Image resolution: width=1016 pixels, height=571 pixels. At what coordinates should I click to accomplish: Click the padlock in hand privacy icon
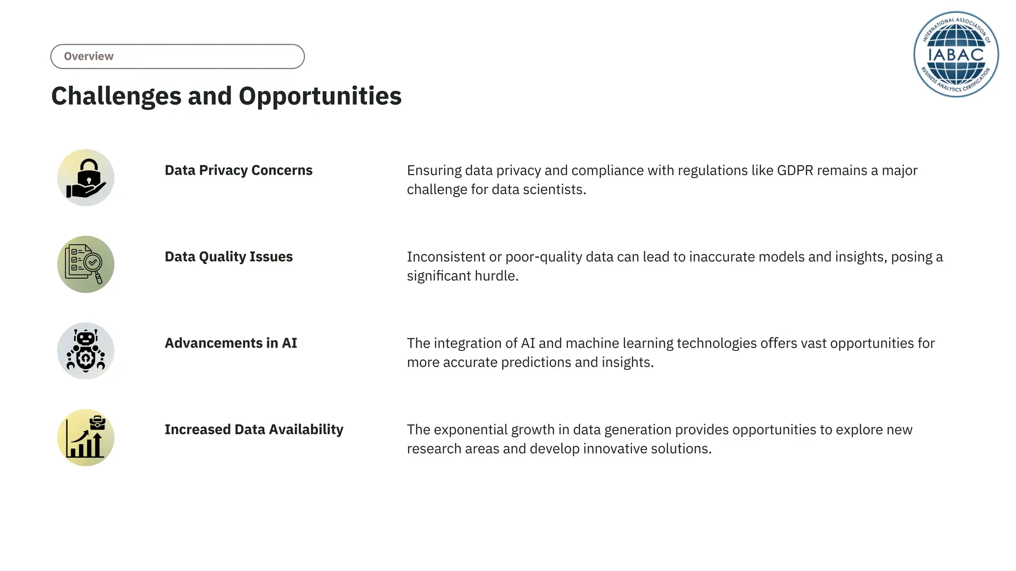pos(86,178)
